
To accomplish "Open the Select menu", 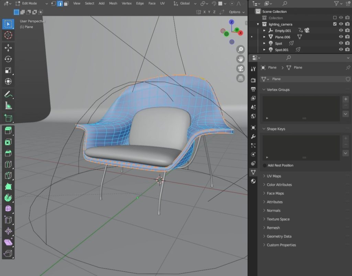I will [x=89, y=3].
